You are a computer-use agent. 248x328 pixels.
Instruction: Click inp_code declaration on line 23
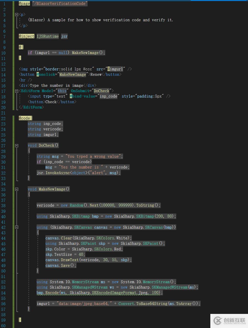tap(52, 124)
